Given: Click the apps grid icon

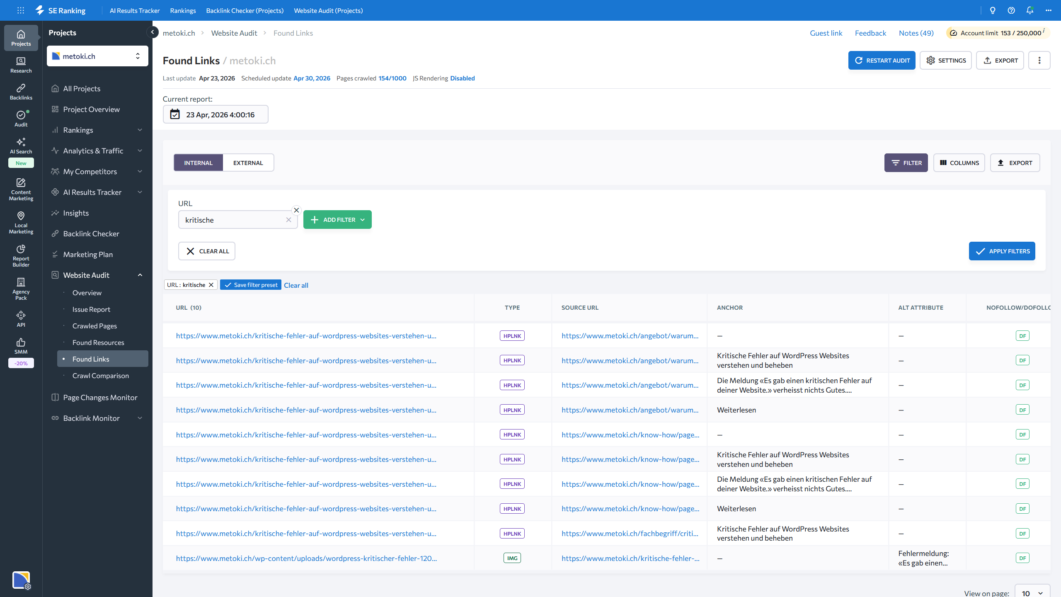Looking at the screenshot, I should (x=21, y=10).
